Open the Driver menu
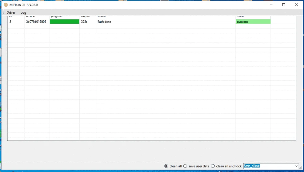 11,12
